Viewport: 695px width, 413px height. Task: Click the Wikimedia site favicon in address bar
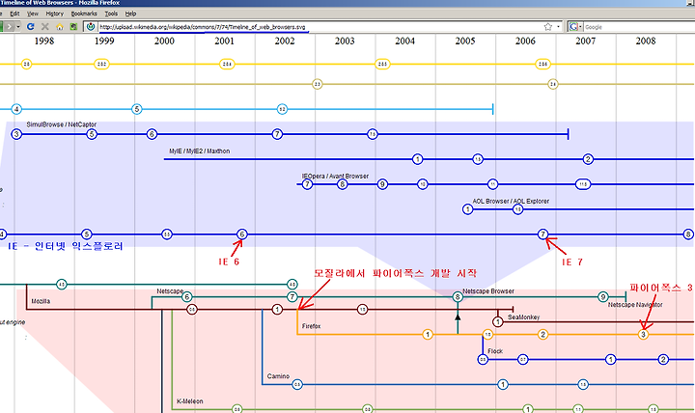[x=91, y=27]
